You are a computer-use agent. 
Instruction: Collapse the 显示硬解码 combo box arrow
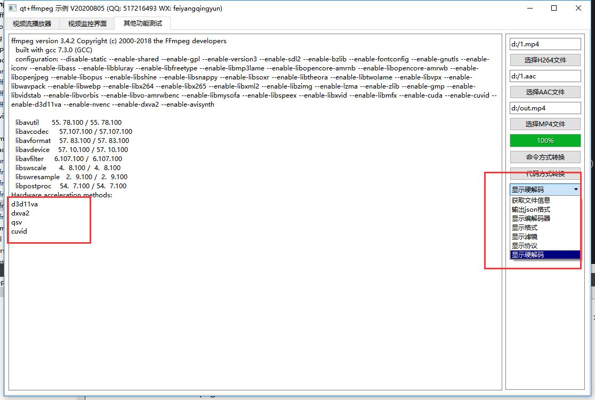(x=576, y=189)
